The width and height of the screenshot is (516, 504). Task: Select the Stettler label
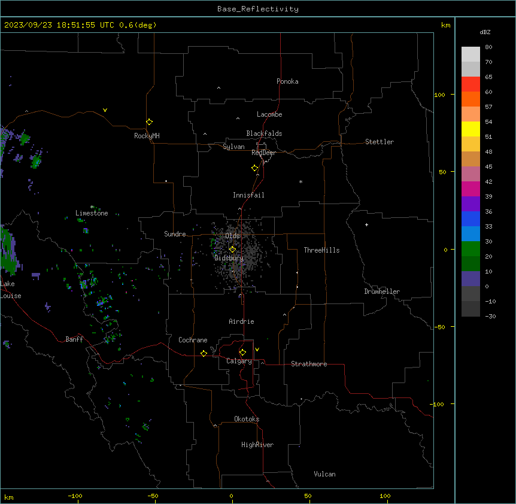click(x=380, y=142)
